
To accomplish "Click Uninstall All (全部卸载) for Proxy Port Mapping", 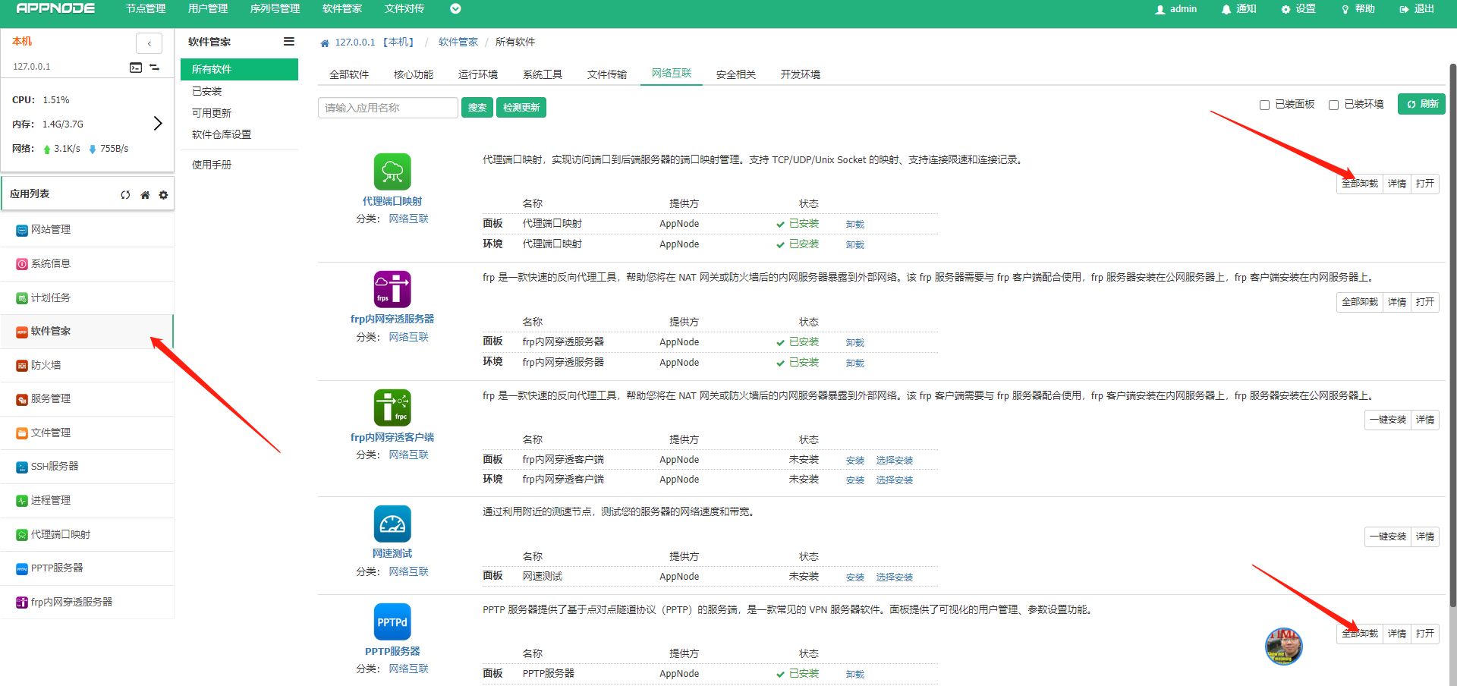I will pyautogui.click(x=1359, y=184).
